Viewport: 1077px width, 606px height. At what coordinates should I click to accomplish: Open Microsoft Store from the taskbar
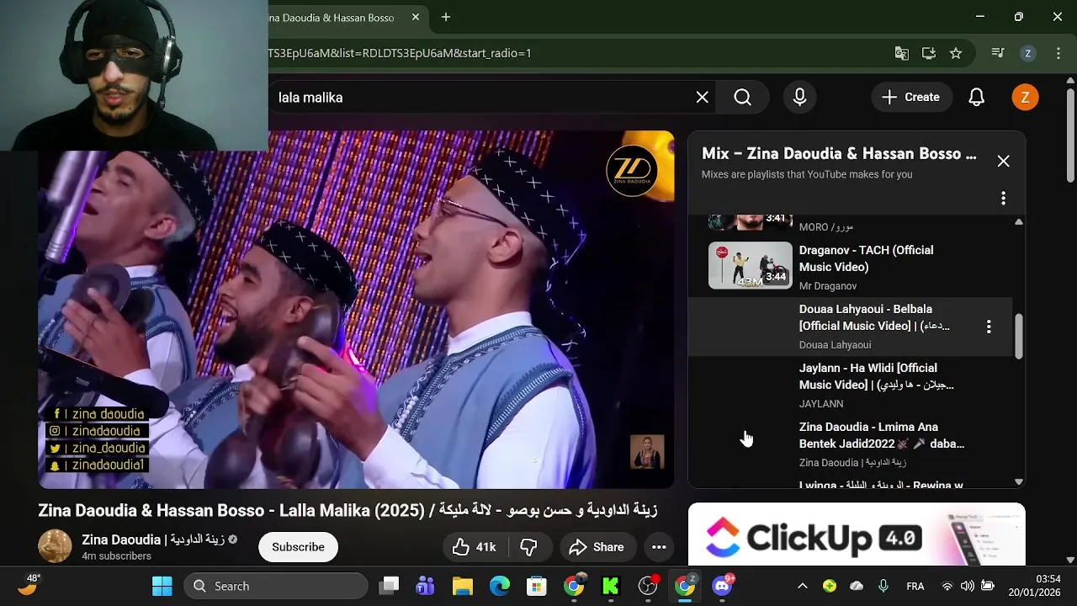(x=537, y=586)
